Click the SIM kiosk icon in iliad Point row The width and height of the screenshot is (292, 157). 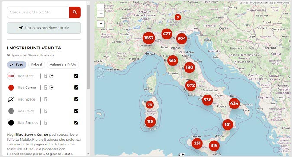pos(45,111)
